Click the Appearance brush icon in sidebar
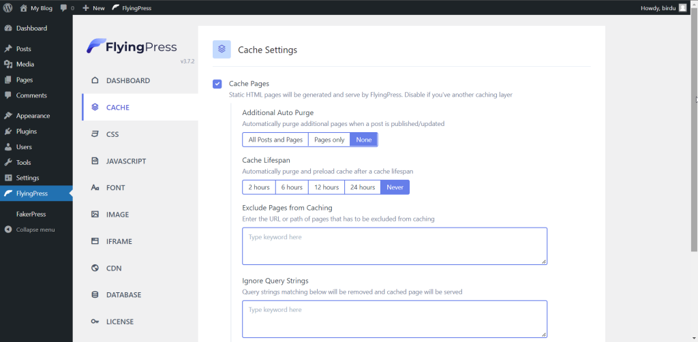This screenshot has width=698, height=342. point(8,116)
